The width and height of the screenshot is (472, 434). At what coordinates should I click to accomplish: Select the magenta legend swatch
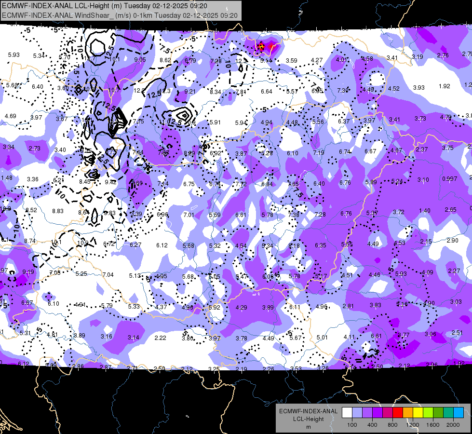pyautogui.click(x=388, y=413)
